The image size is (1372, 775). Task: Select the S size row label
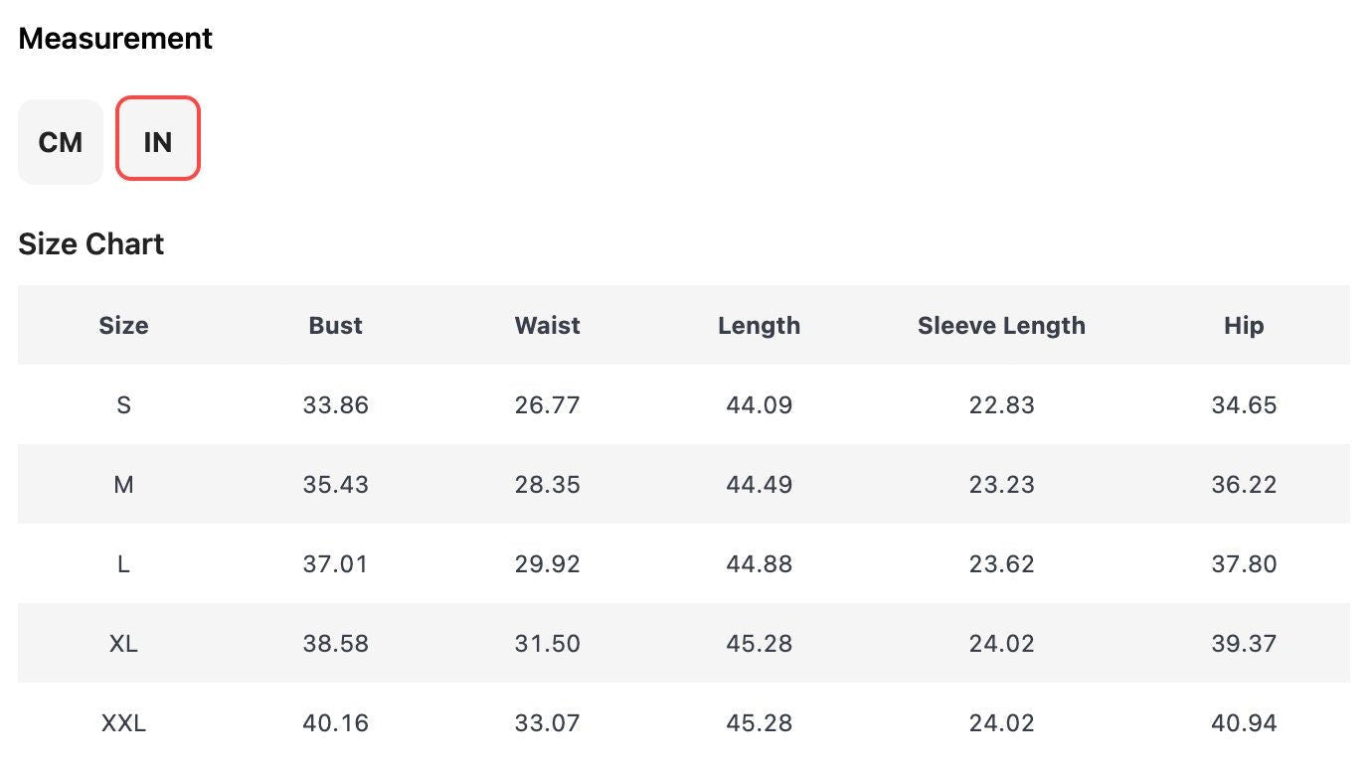click(x=123, y=405)
